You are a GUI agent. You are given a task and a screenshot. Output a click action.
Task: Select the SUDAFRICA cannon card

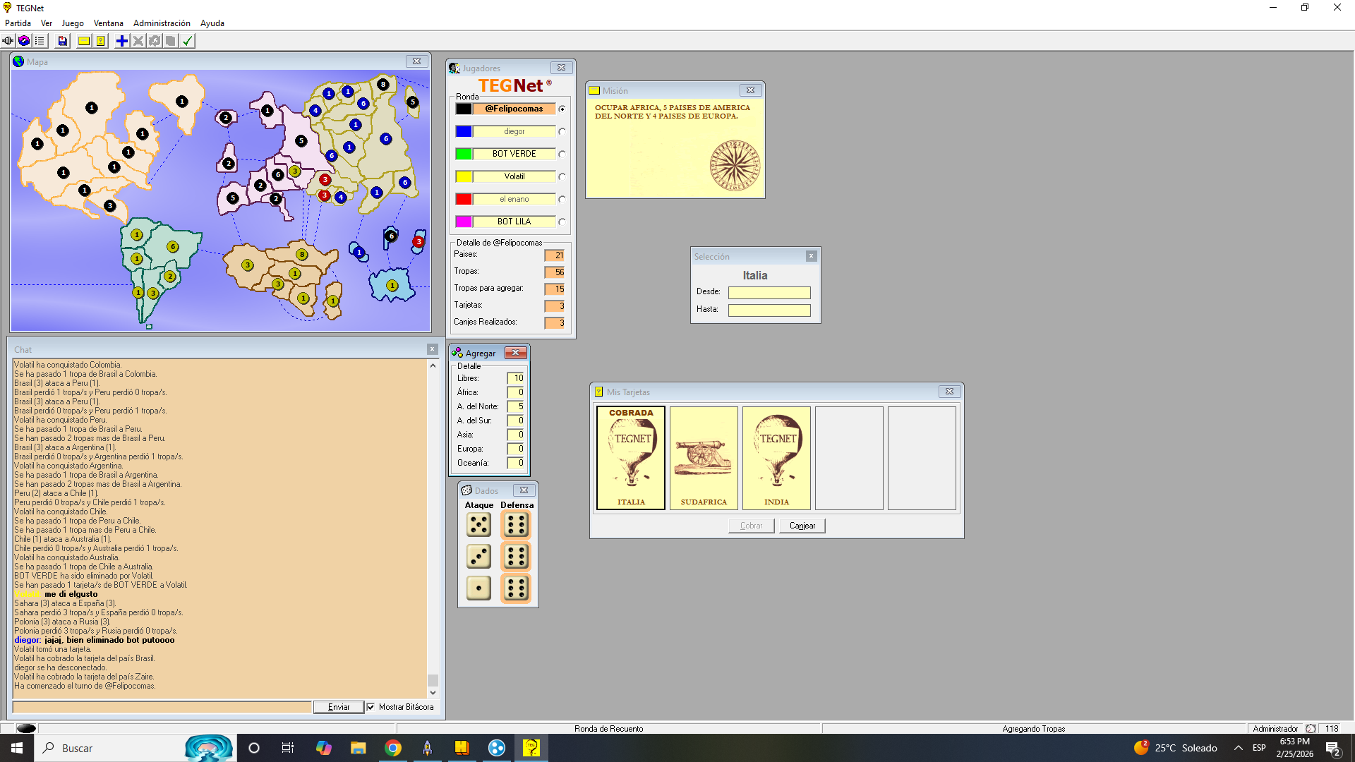(704, 457)
